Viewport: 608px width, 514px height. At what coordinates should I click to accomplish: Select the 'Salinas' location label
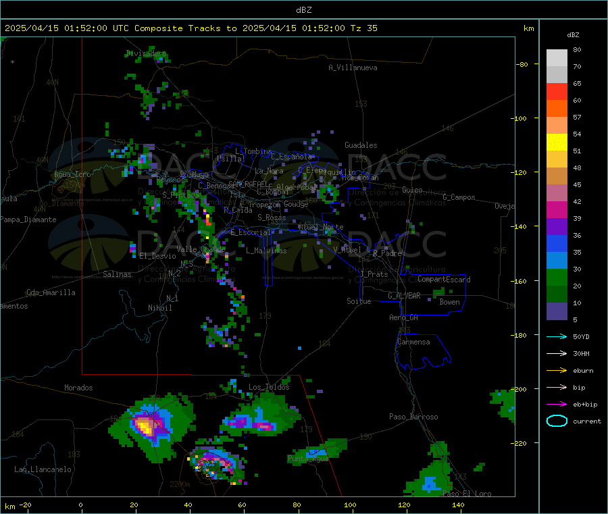(x=117, y=274)
